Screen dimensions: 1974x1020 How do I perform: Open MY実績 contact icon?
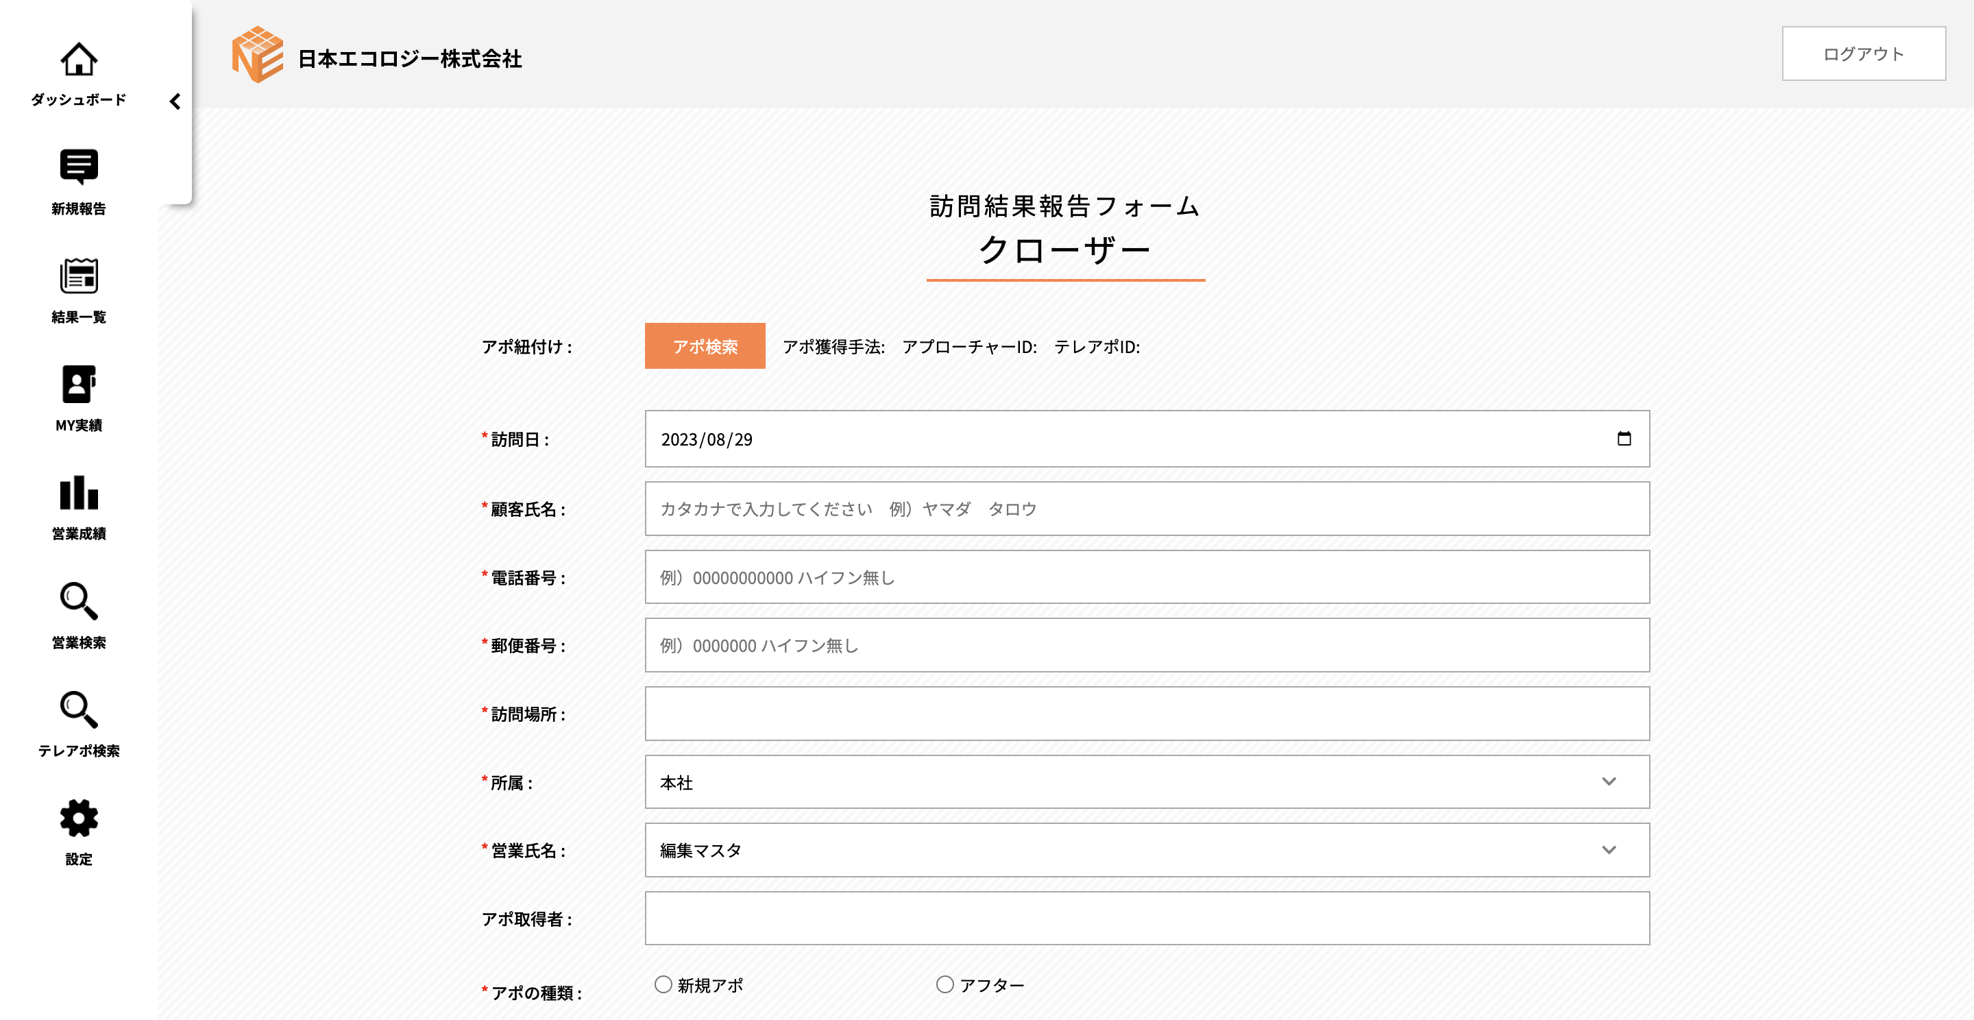pyautogui.click(x=78, y=384)
